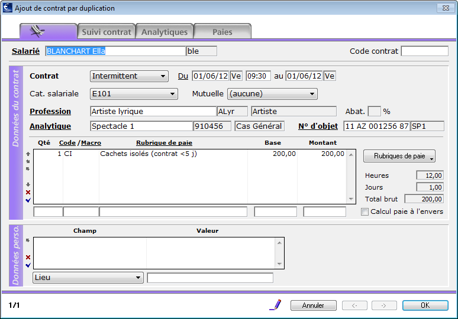Click the Salarié name field BLANCHART Ella

point(115,51)
